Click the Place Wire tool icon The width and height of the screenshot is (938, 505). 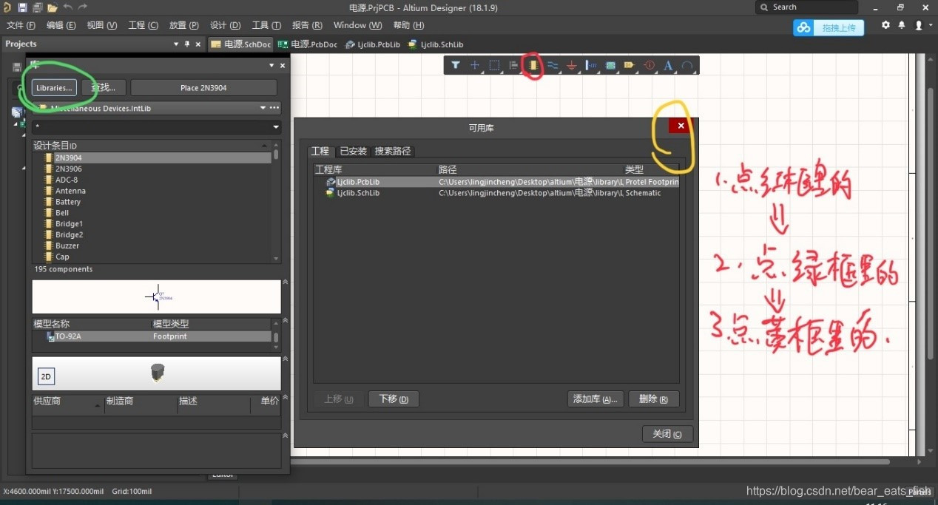552,66
